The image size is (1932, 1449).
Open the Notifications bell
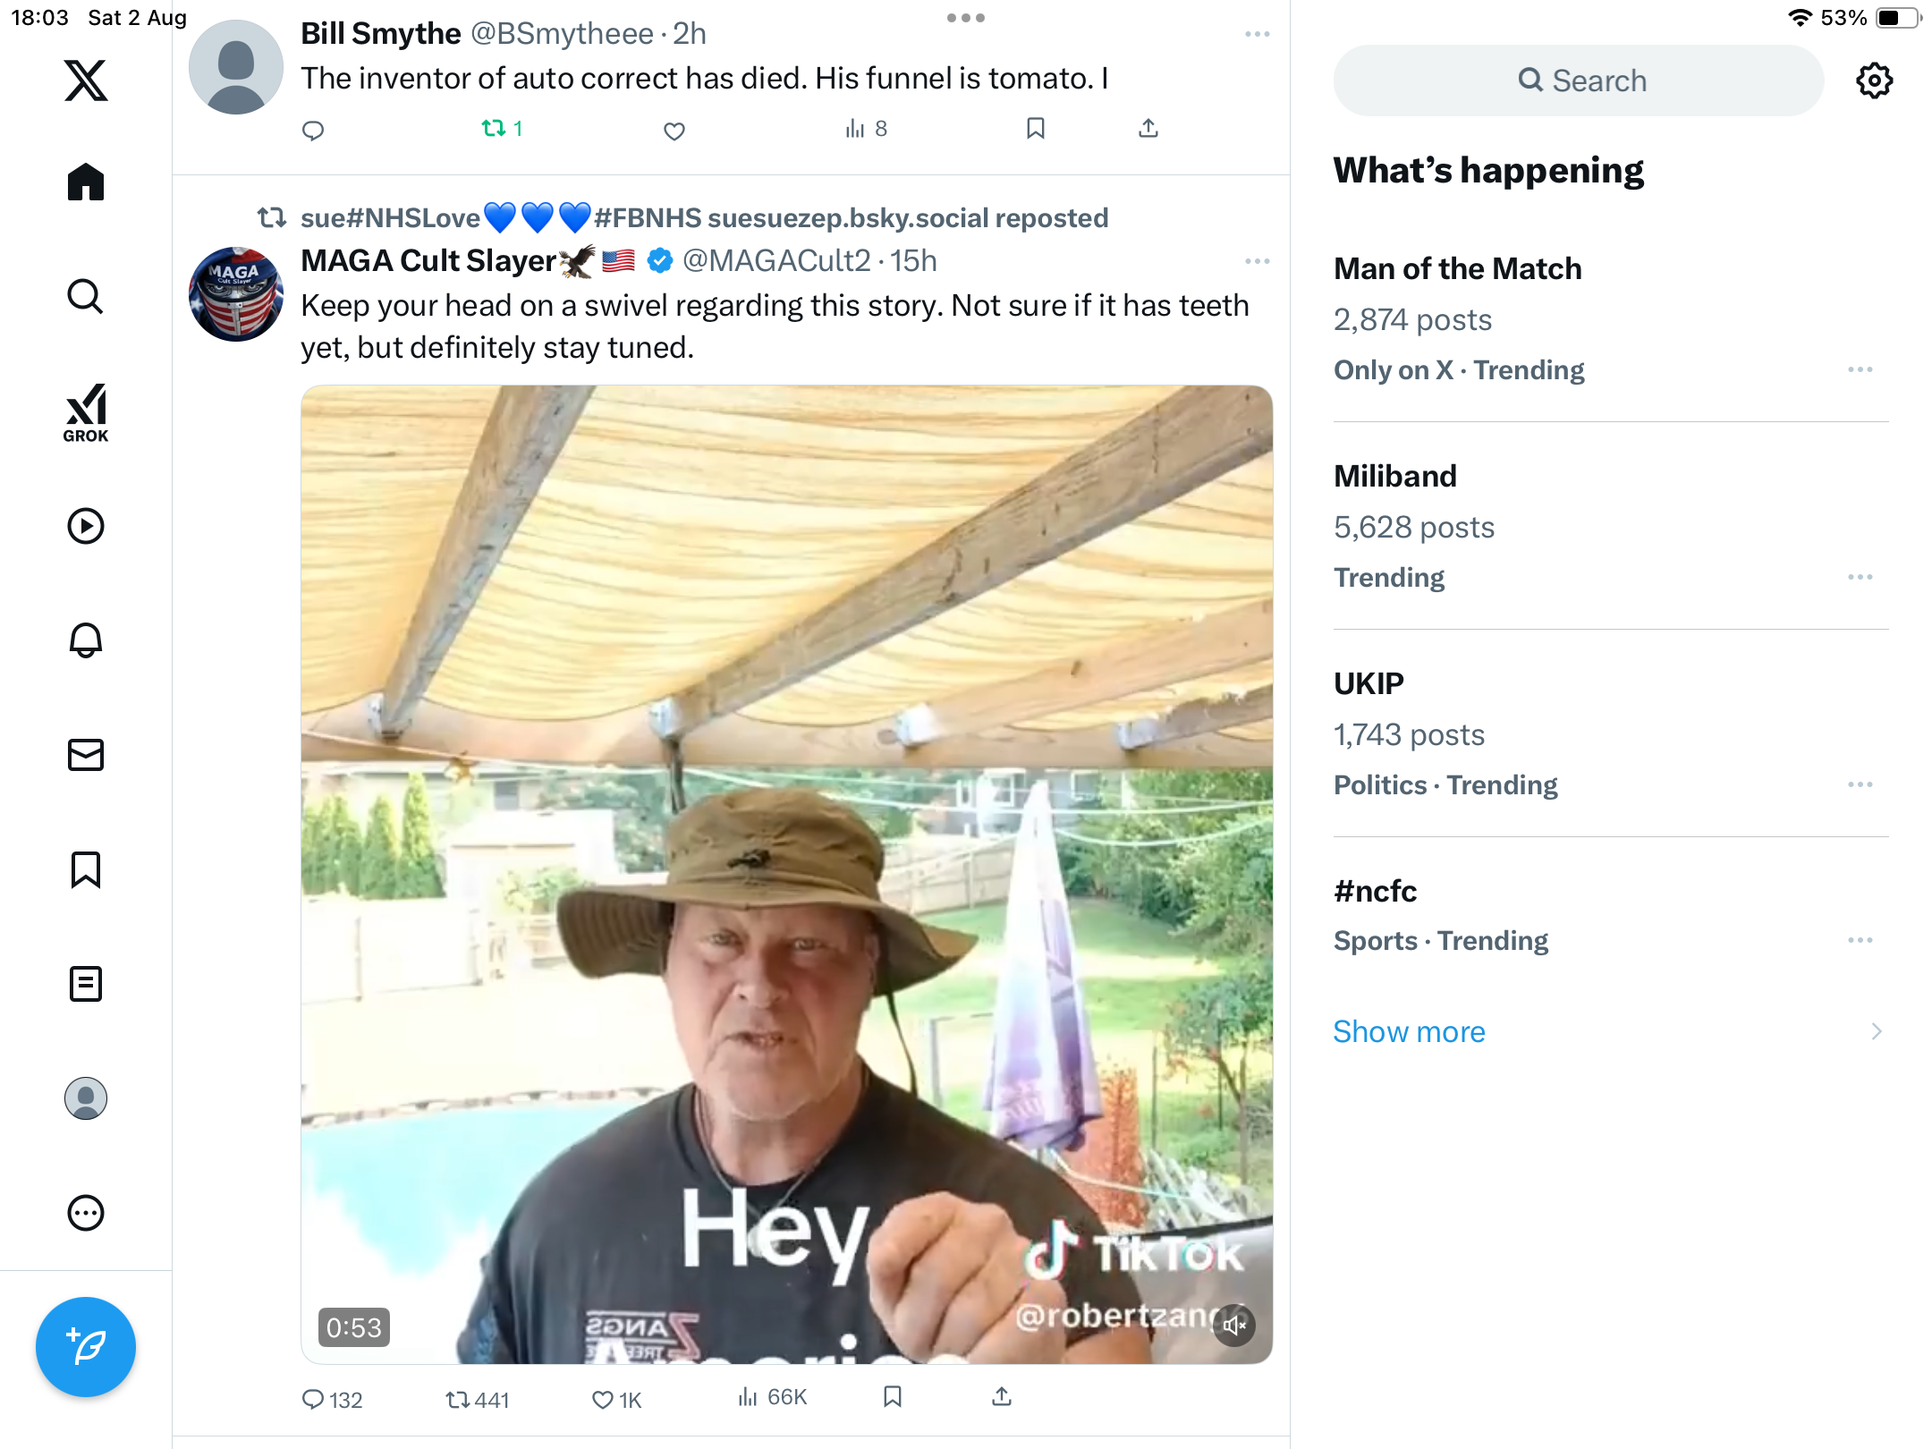click(86, 640)
